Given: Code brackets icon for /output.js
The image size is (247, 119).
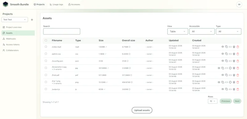Looking at the screenshot, I should pyautogui.click(x=230, y=89).
